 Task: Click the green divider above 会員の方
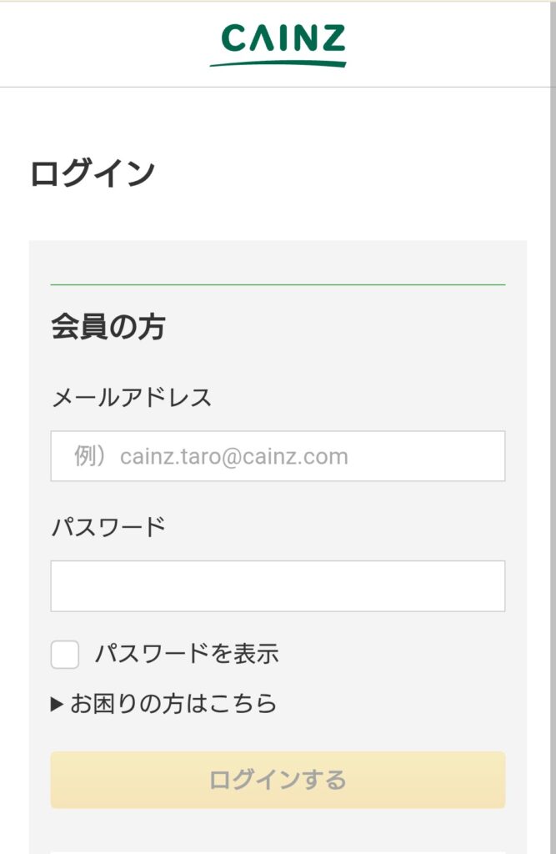tap(278, 285)
